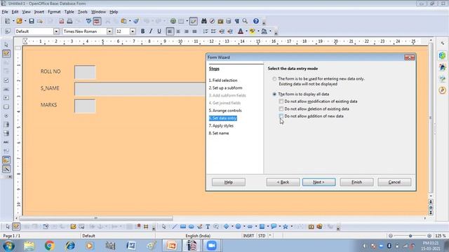Expand the Basic Shapes dropdown arrow

click(x=232, y=227)
